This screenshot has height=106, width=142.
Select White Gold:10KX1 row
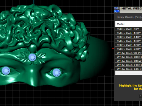[129, 57]
